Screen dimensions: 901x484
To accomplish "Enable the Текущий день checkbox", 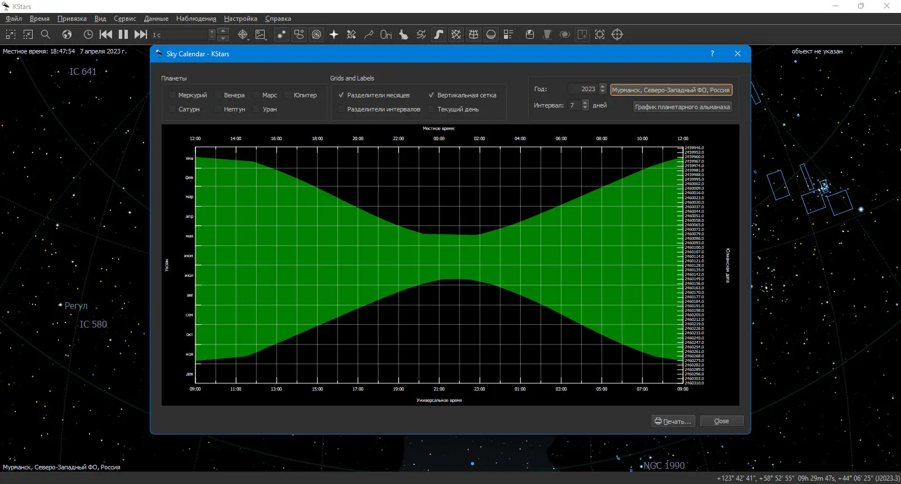I will [431, 109].
